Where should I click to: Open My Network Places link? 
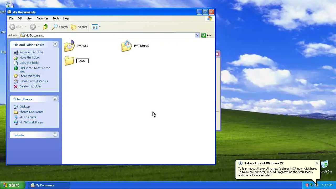pyautogui.click(x=31, y=122)
